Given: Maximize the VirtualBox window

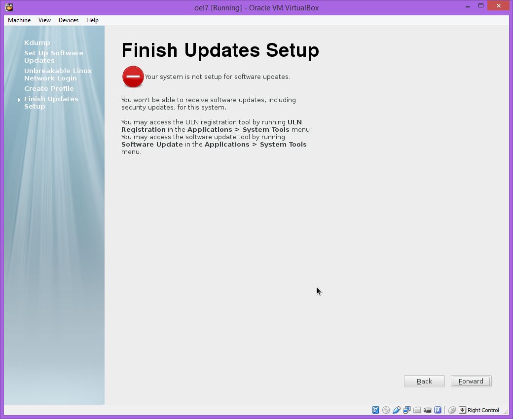Looking at the screenshot, I should (481, 5).
